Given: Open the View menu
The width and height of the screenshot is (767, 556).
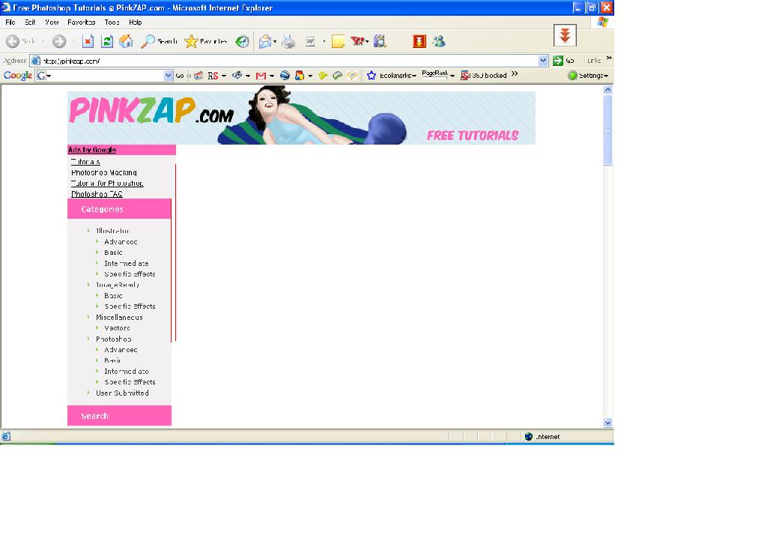Looking at the screenshot, I should [x=52, y=22].
